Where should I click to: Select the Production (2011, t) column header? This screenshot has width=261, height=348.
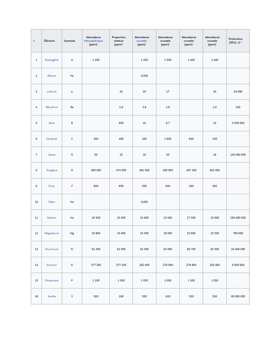(x=235, y=40)
